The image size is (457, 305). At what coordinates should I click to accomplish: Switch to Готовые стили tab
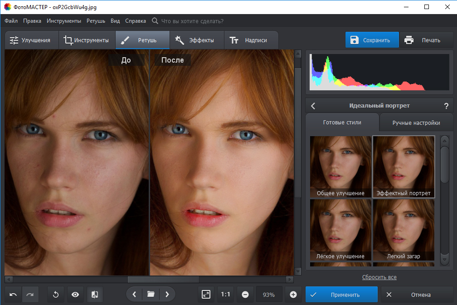pos(342,123)
